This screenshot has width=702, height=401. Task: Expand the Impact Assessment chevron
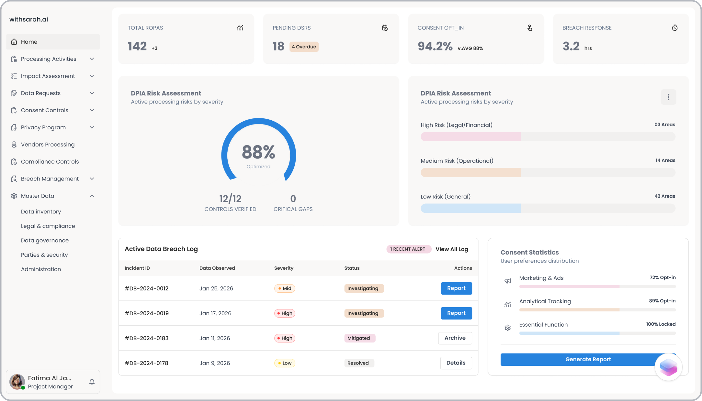[92, 76]
